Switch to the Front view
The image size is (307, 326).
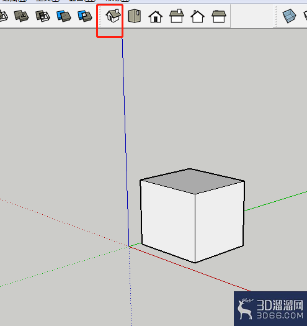tap(156, 17)
